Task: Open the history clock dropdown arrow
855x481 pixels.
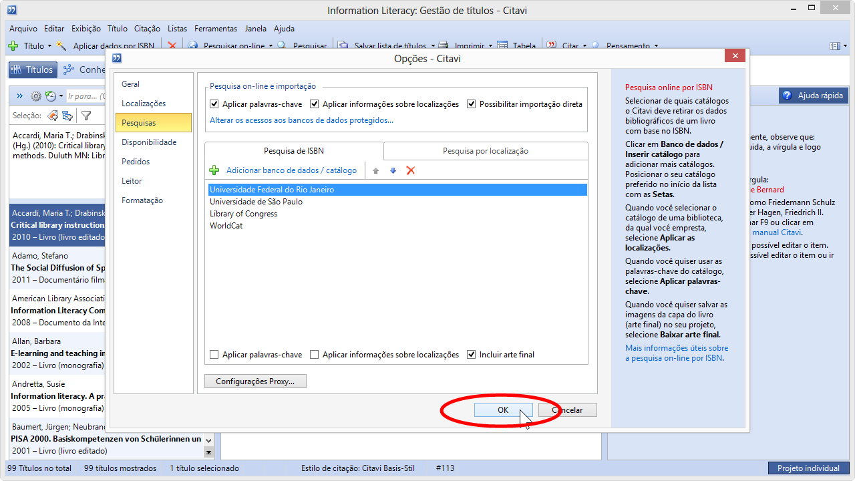Action: click(60, 96)
